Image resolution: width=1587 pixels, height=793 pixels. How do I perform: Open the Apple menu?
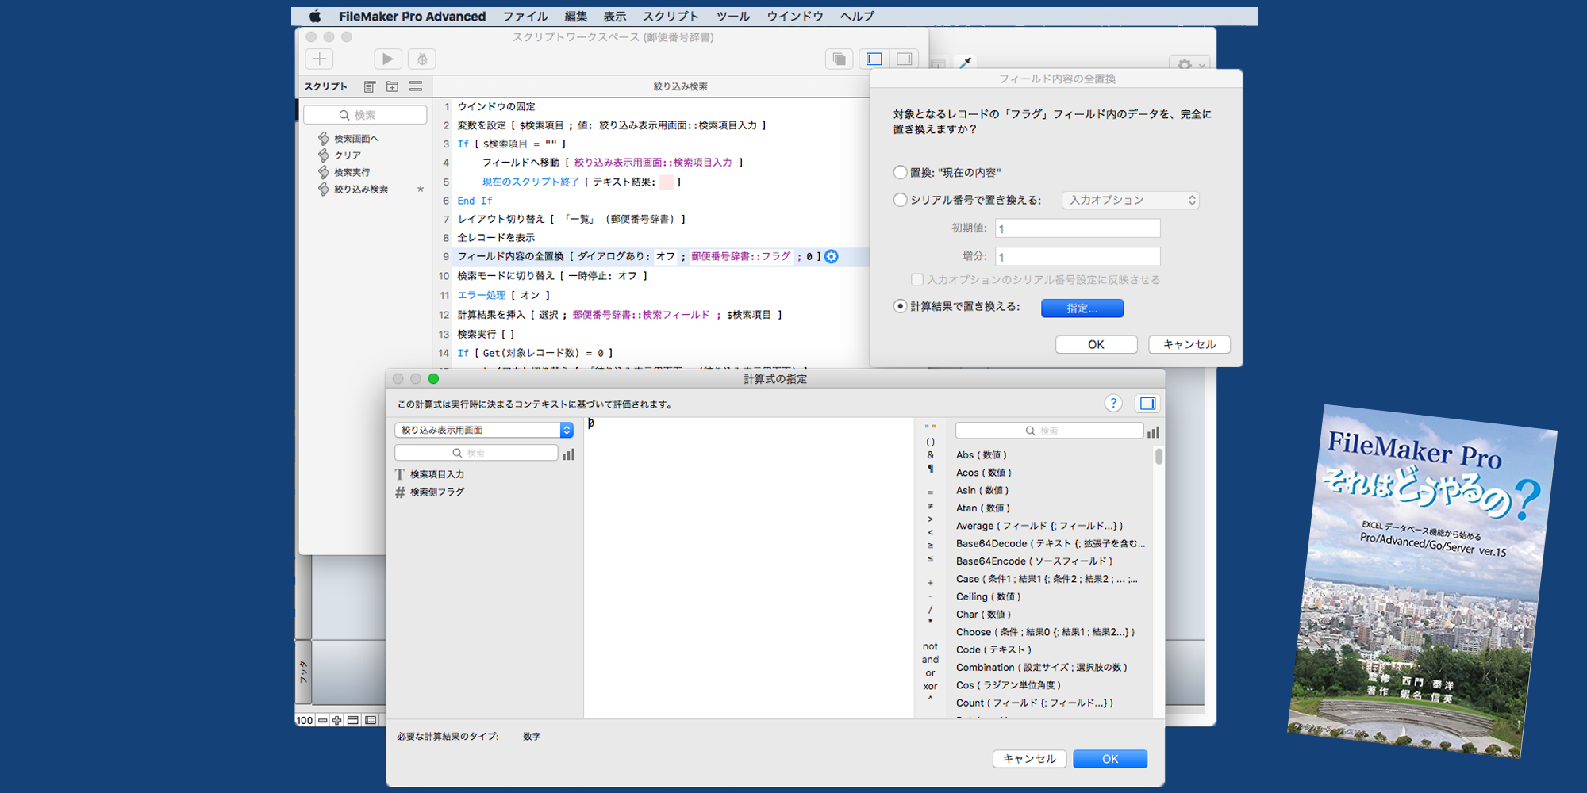click(315, 16)
